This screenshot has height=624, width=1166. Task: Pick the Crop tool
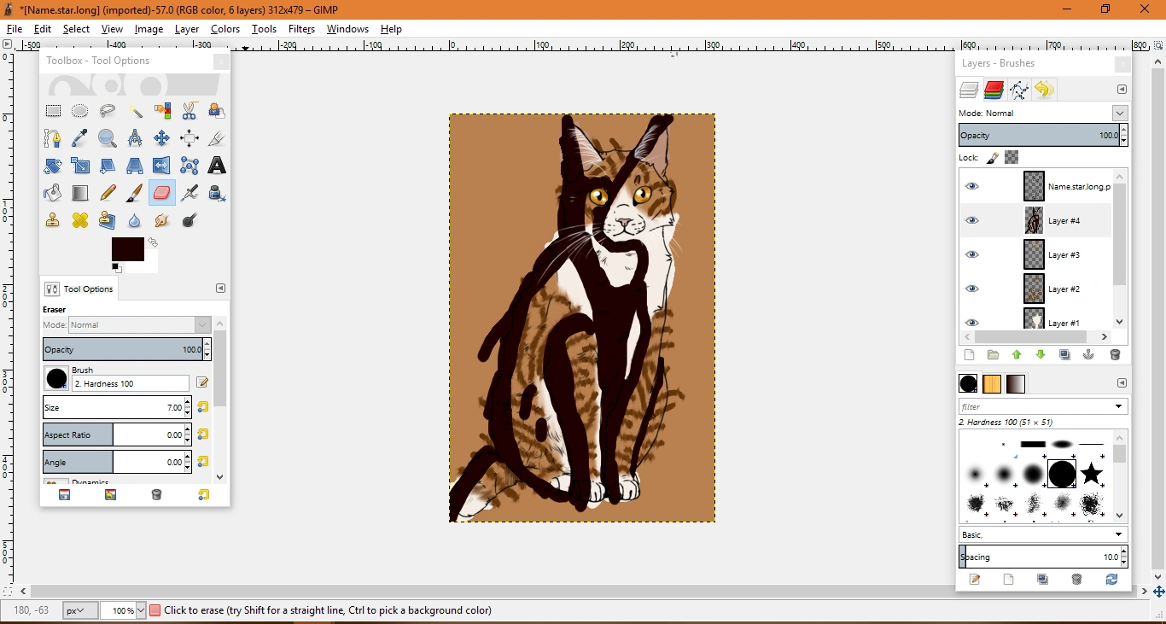click(x=217, y=138)
